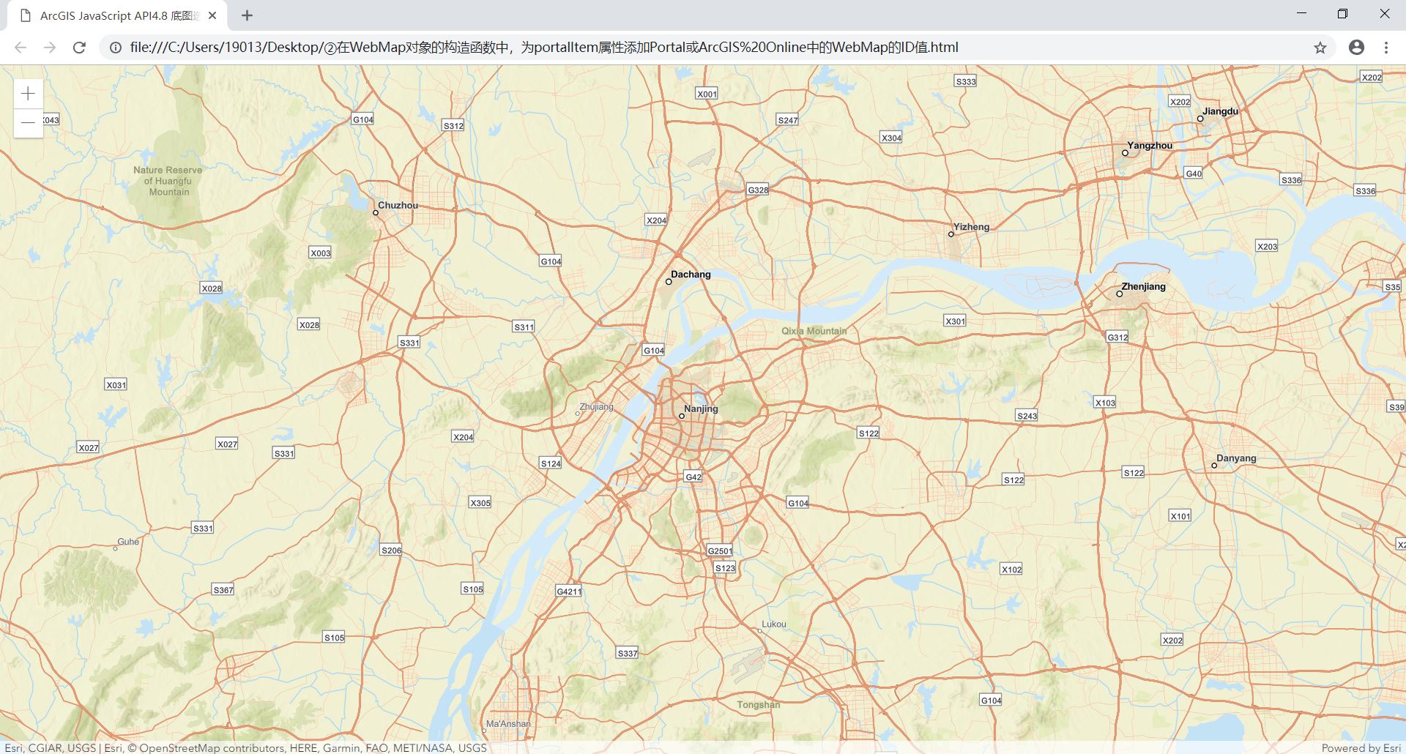
Task: Click the Qixia Mountain label
Action: point(814,331)
